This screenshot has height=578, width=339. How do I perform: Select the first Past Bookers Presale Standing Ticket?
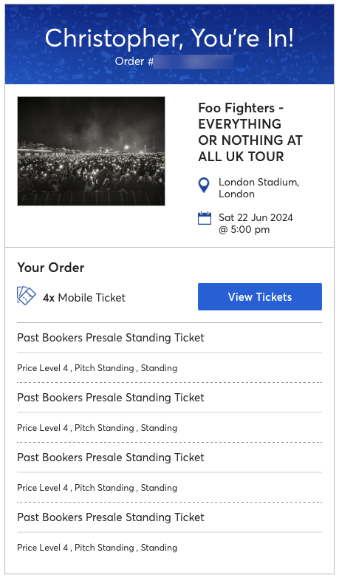111,338
